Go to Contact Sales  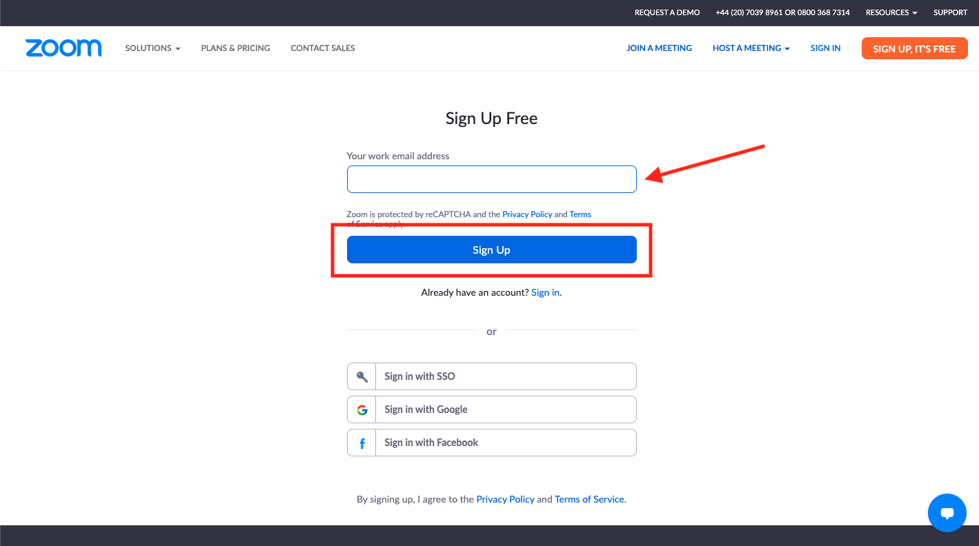tap(323, 48)
